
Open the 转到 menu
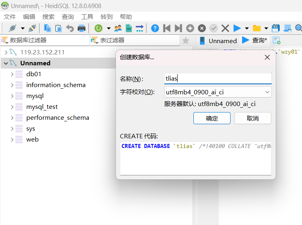pyautogui.click(x=107, y=17)
